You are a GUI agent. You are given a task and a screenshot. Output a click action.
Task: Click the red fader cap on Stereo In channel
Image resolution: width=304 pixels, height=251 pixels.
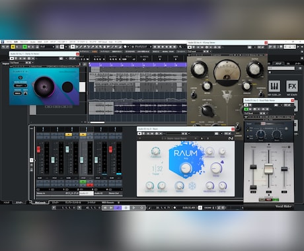pos(38,149)
